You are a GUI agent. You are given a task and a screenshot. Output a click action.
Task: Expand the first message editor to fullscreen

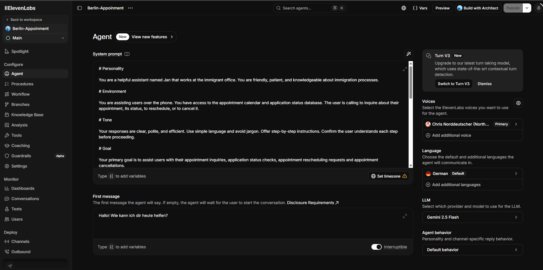coord(405,216)
